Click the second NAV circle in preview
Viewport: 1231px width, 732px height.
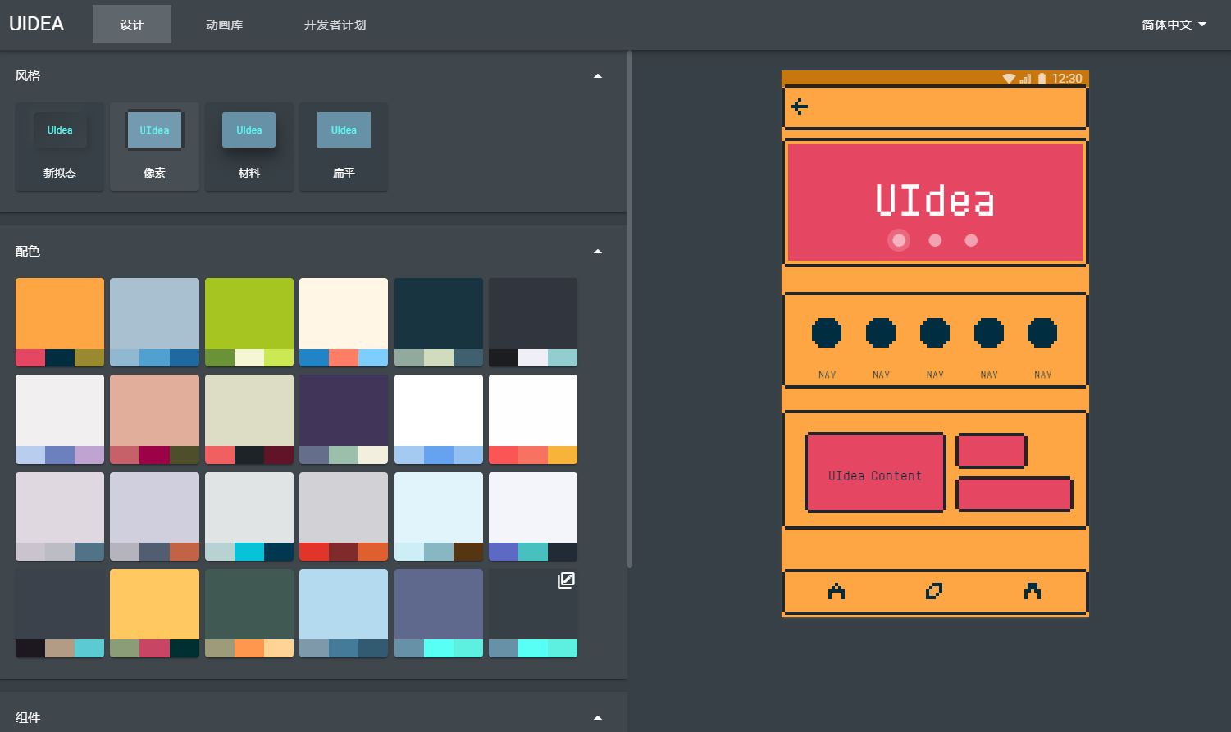881,333
